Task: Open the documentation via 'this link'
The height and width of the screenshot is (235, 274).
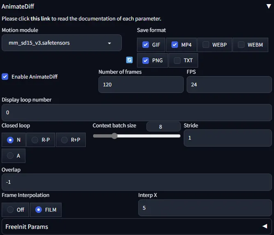Action: 40,19
